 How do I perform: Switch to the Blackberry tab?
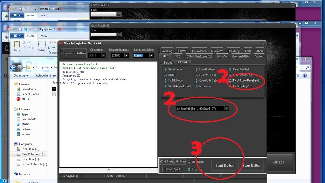click(233, 51)
